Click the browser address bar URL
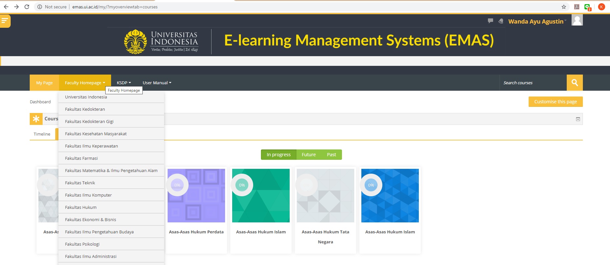Screen dimensions: 610x265 (115, 7)
